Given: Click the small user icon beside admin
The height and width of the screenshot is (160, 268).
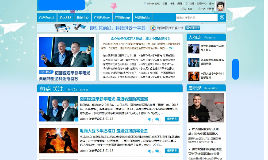Looking at the screenshot, I should point(145,4).
